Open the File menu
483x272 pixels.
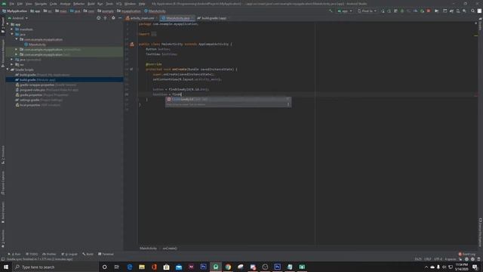click(12, 4)
